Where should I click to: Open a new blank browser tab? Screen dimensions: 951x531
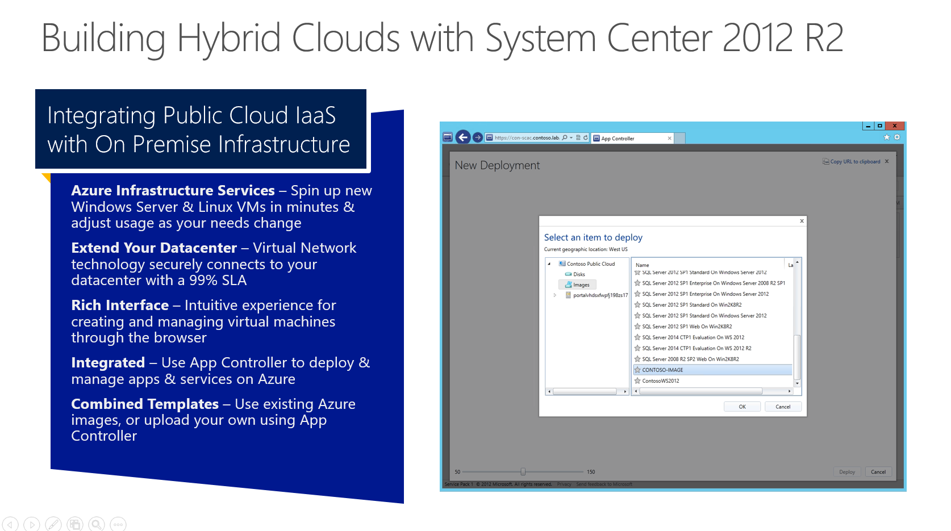point(679,138)
